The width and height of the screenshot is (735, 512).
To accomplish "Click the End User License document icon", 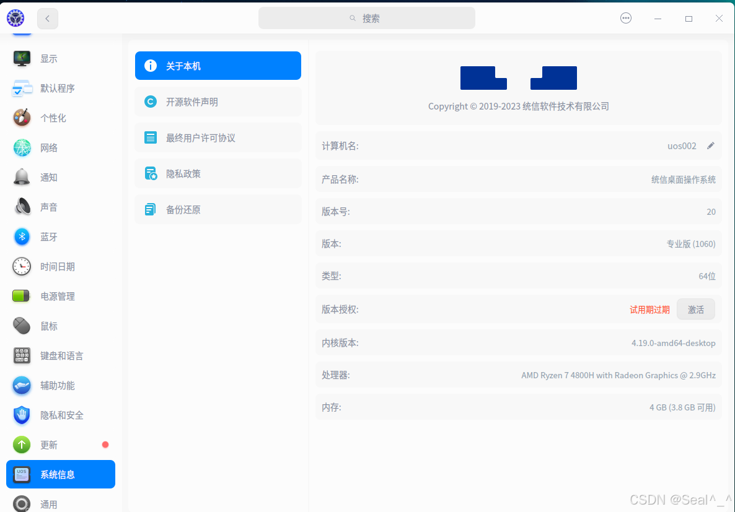I will (151, 137).
